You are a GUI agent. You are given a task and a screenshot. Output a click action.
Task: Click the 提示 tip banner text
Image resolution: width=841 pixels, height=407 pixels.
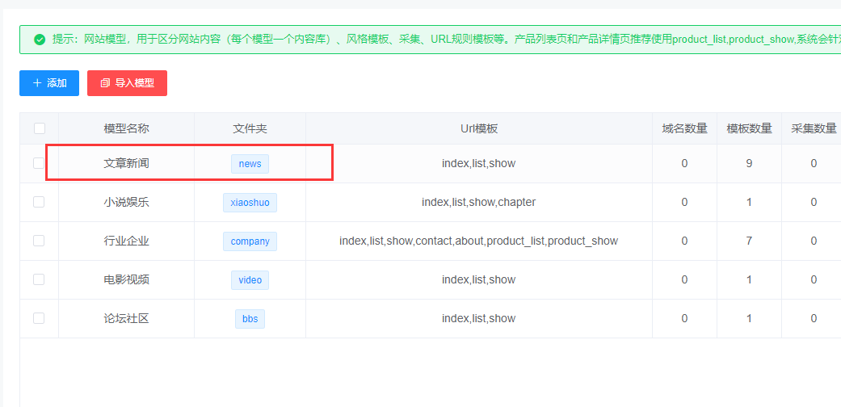[x=446, y=40]
